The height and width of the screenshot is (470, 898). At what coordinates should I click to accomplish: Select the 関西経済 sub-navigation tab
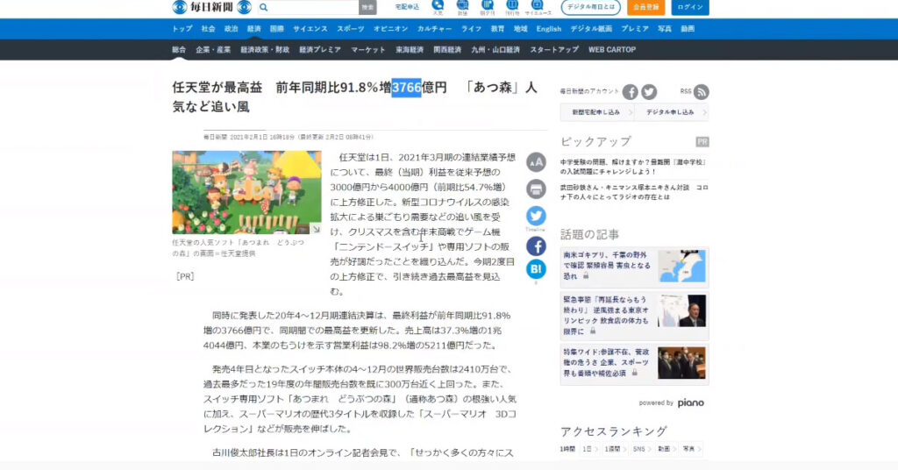(446, 50)
